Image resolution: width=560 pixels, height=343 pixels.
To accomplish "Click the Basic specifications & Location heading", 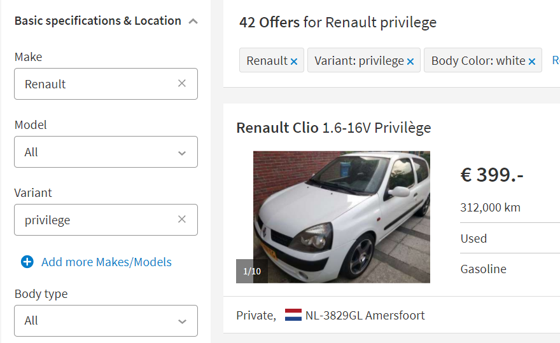I will pyautogui.click(x=98, y=21).
